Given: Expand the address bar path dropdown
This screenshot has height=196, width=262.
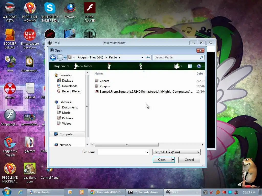Looking at the screenshot, I should 142,57.
